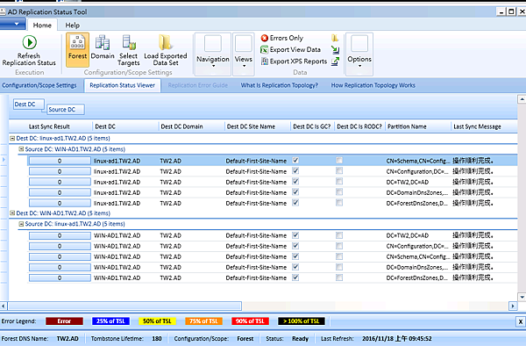Click the black >100% of TSL swatch
The height and width of the screenshot is (346, 526).
[x=302, y=321]
